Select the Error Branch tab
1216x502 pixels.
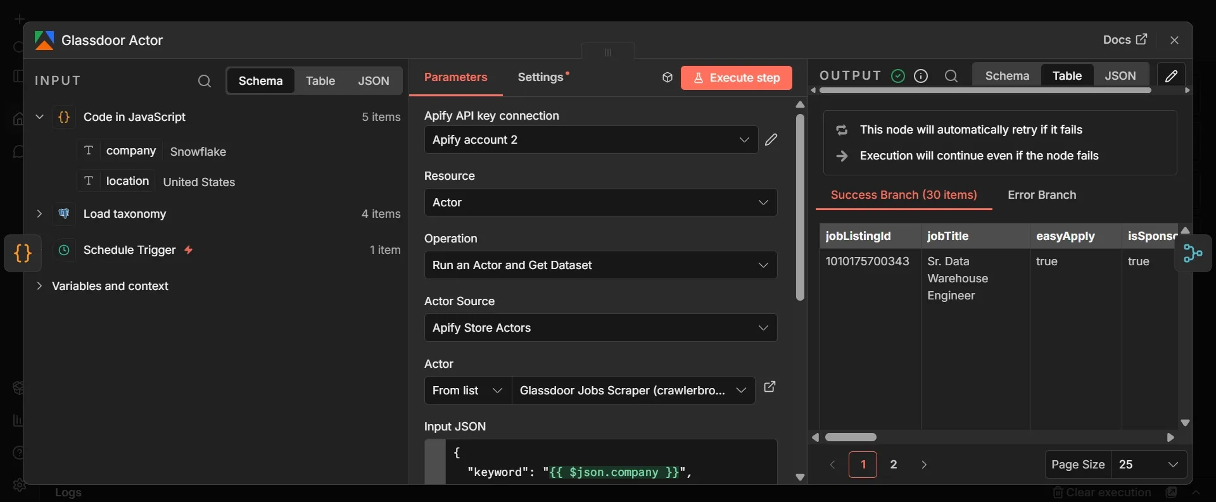coord(1042,195)
